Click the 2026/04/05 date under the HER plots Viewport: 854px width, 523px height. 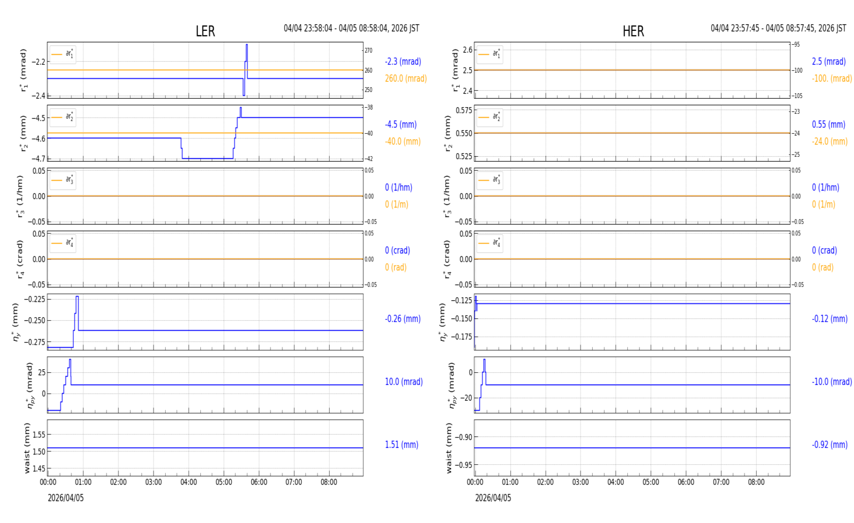coord(493,498)
